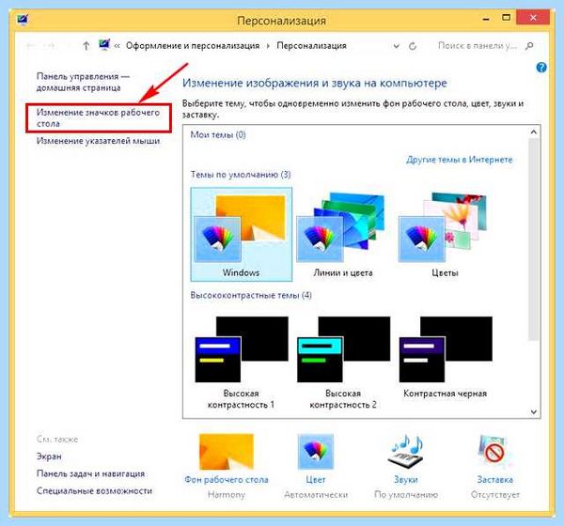Expand the breadcrumb double-chevron before Оформление
This screenshot has width=564, height=526.
(x=117, y=46)
